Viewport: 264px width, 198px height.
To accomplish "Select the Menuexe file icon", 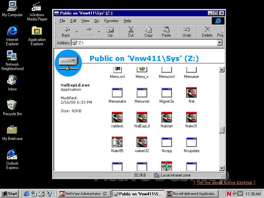I will 191,70.
